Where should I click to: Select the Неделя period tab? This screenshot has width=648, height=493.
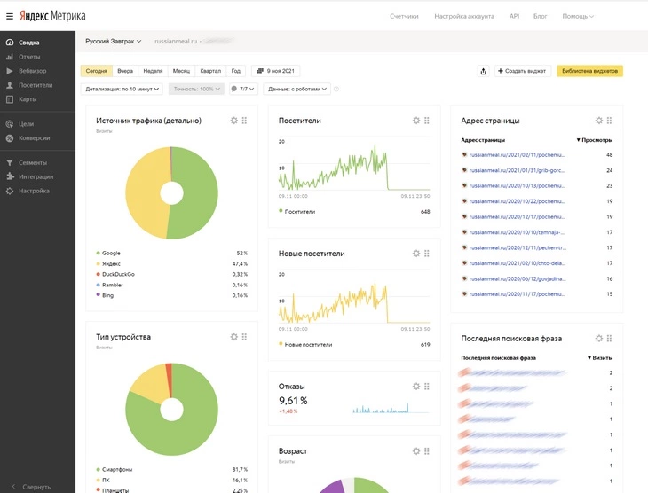153,71
